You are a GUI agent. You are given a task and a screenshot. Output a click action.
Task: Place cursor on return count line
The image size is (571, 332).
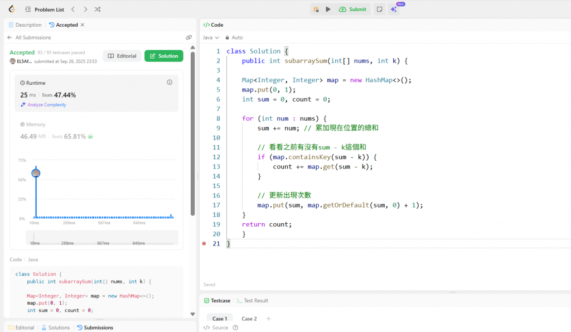pyautogui.click(x=267, y=224)
